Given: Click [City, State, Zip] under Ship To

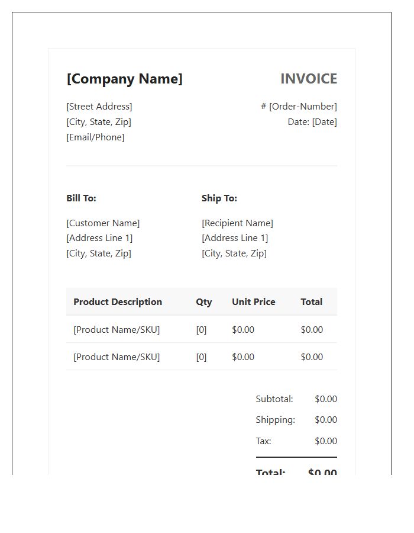Looking at the screenshot, I should 234,253.
